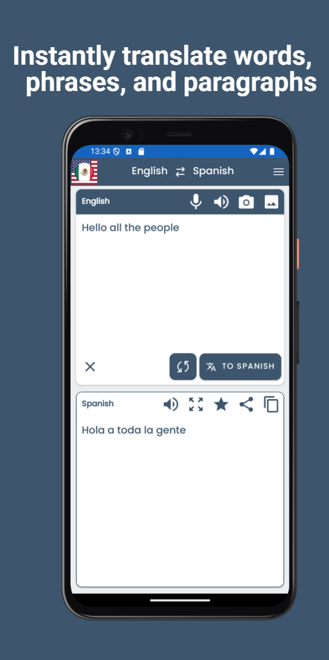Tap the microphone voice input icon
The width and height of the screenshot is (329, 660).
click(196, 201)
